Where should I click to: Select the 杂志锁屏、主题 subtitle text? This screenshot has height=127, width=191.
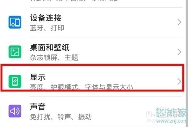[54, 57]
